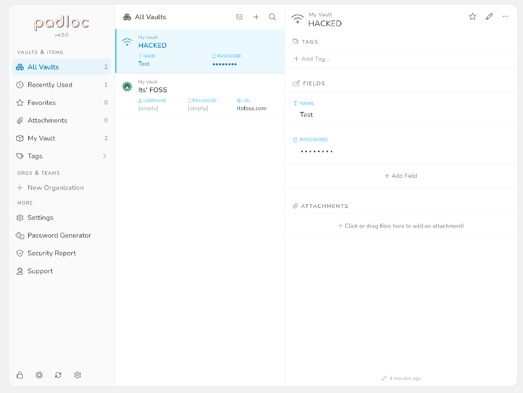Open Recently Used in the sidebar
Image resolution: width=523 pixels, height=393 pixels.
[x=50, y=85]
